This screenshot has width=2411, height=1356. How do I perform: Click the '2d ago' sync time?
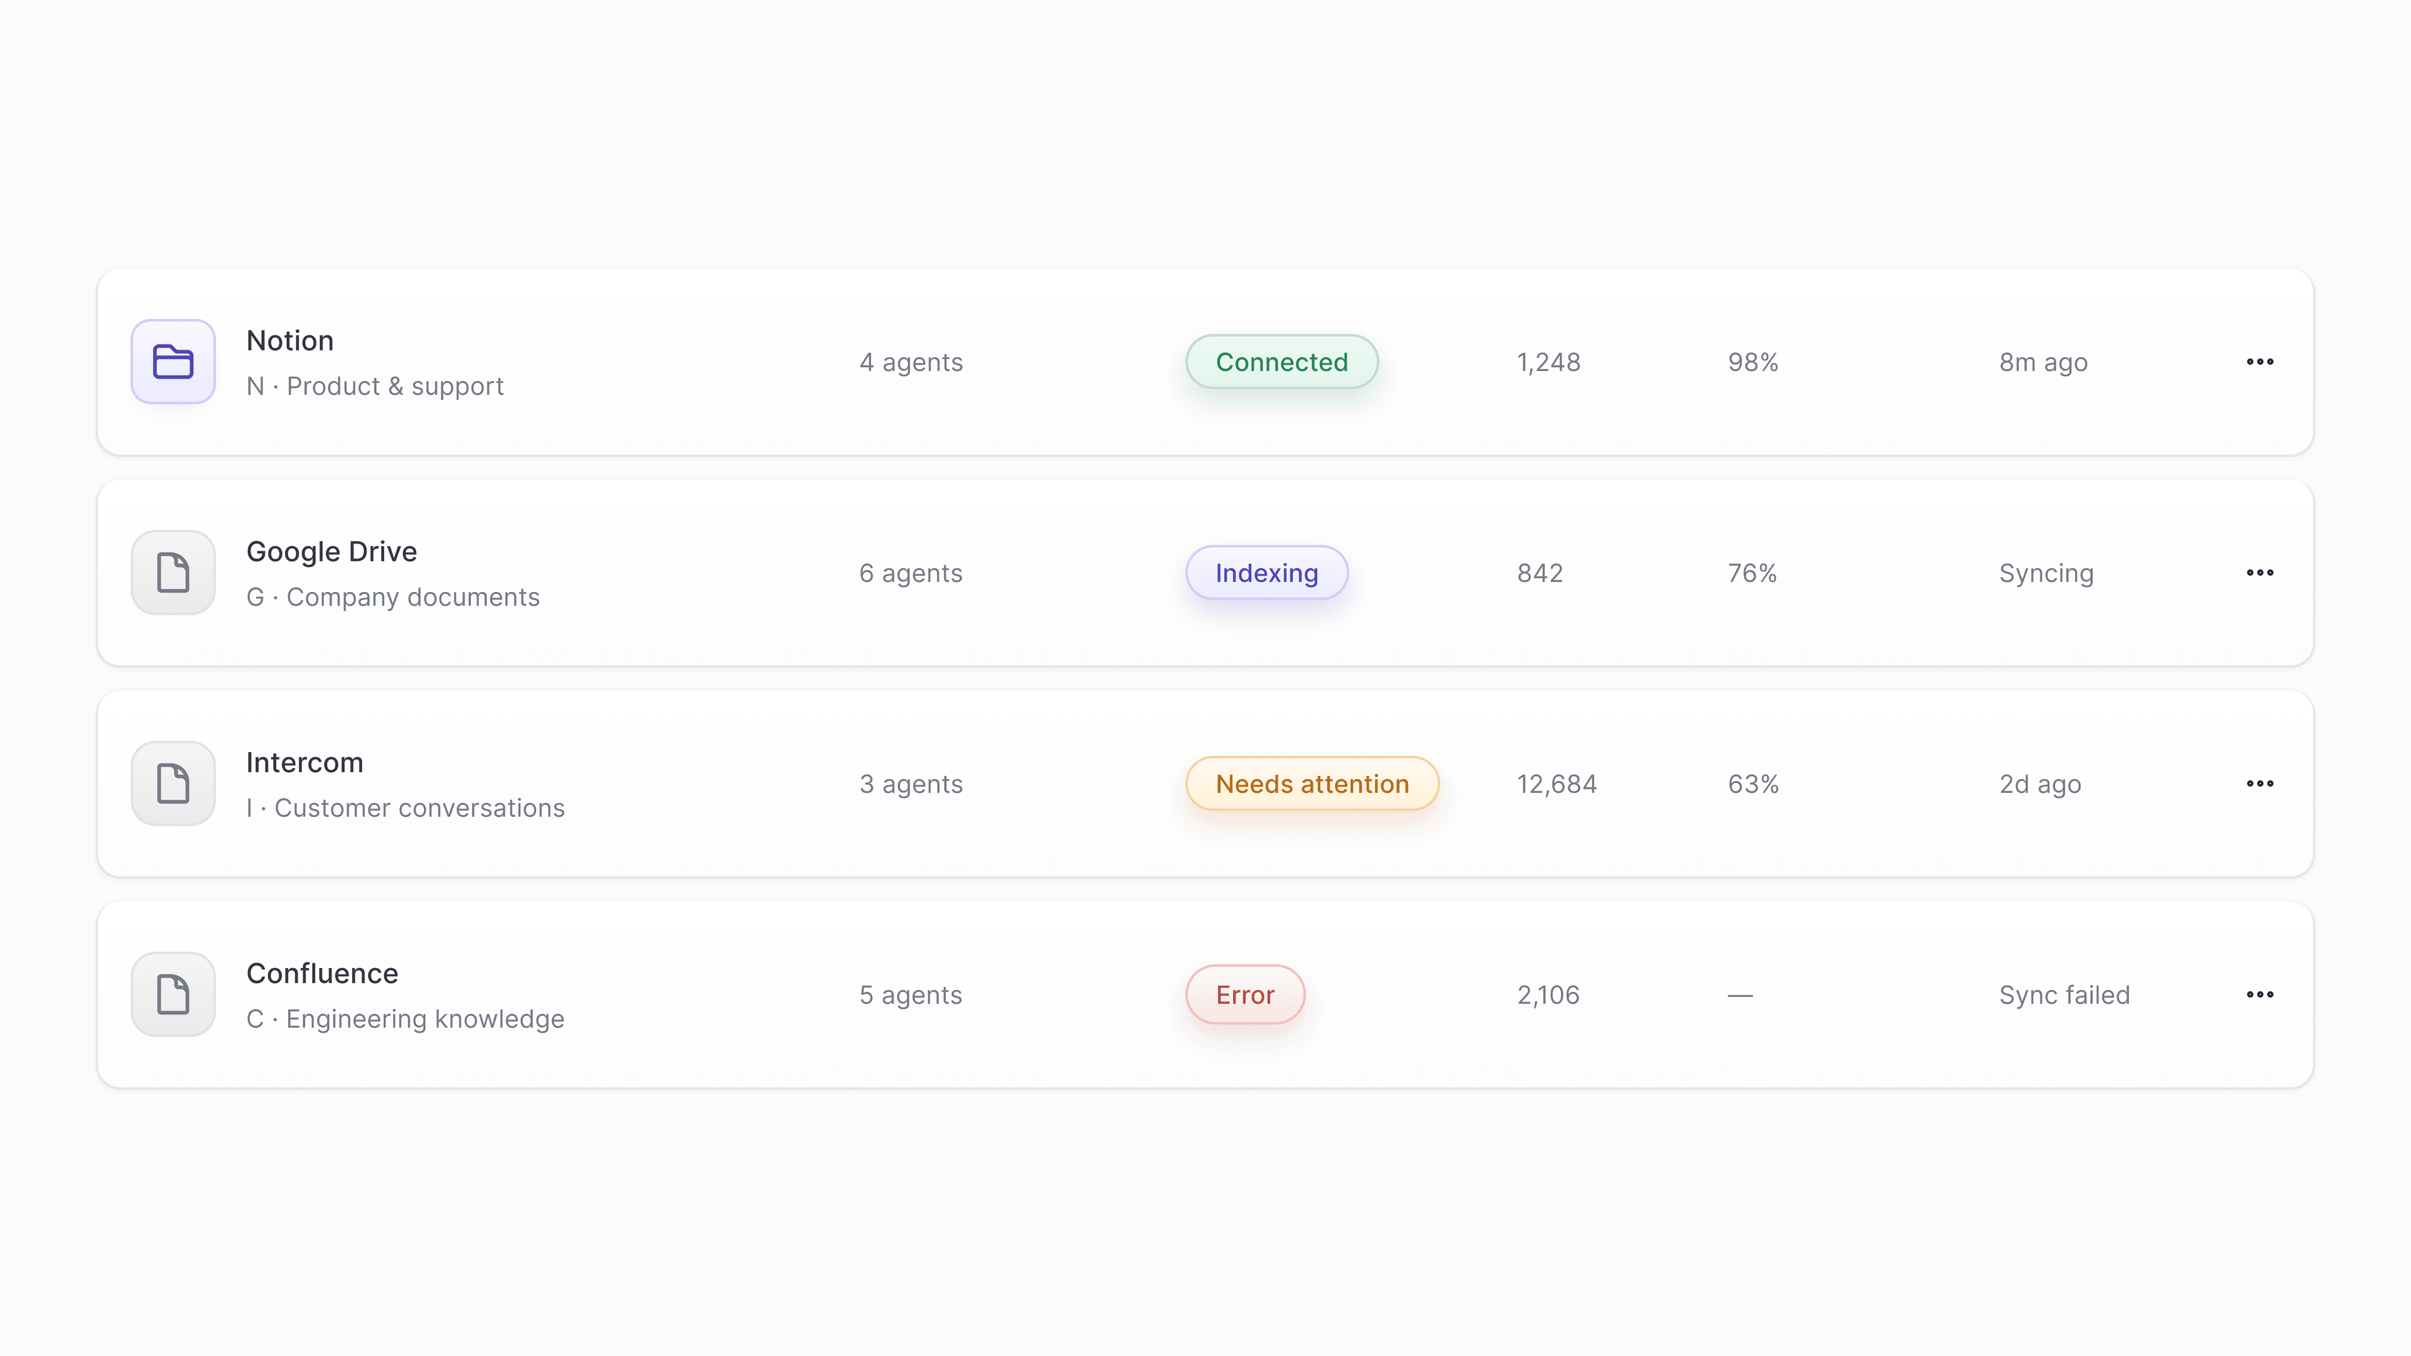click(2041, 784)
